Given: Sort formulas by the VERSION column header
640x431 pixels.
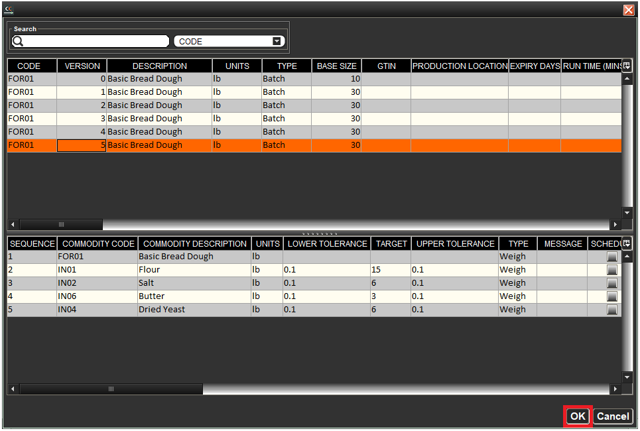Looking at the screenshot, I should (x=81, y=66).
